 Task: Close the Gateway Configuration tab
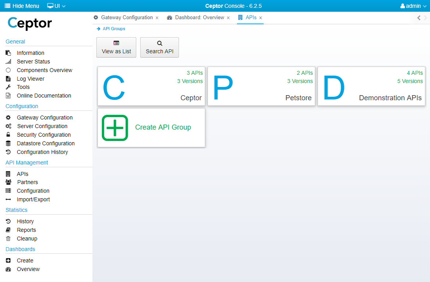157,18
